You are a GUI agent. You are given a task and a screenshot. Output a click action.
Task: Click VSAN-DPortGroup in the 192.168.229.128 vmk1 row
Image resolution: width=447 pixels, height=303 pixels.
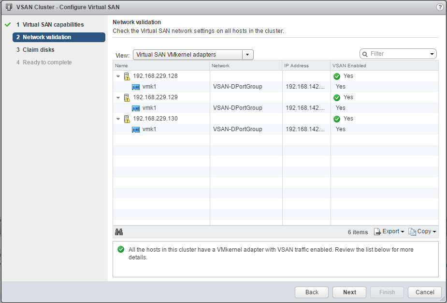point(237,87)
